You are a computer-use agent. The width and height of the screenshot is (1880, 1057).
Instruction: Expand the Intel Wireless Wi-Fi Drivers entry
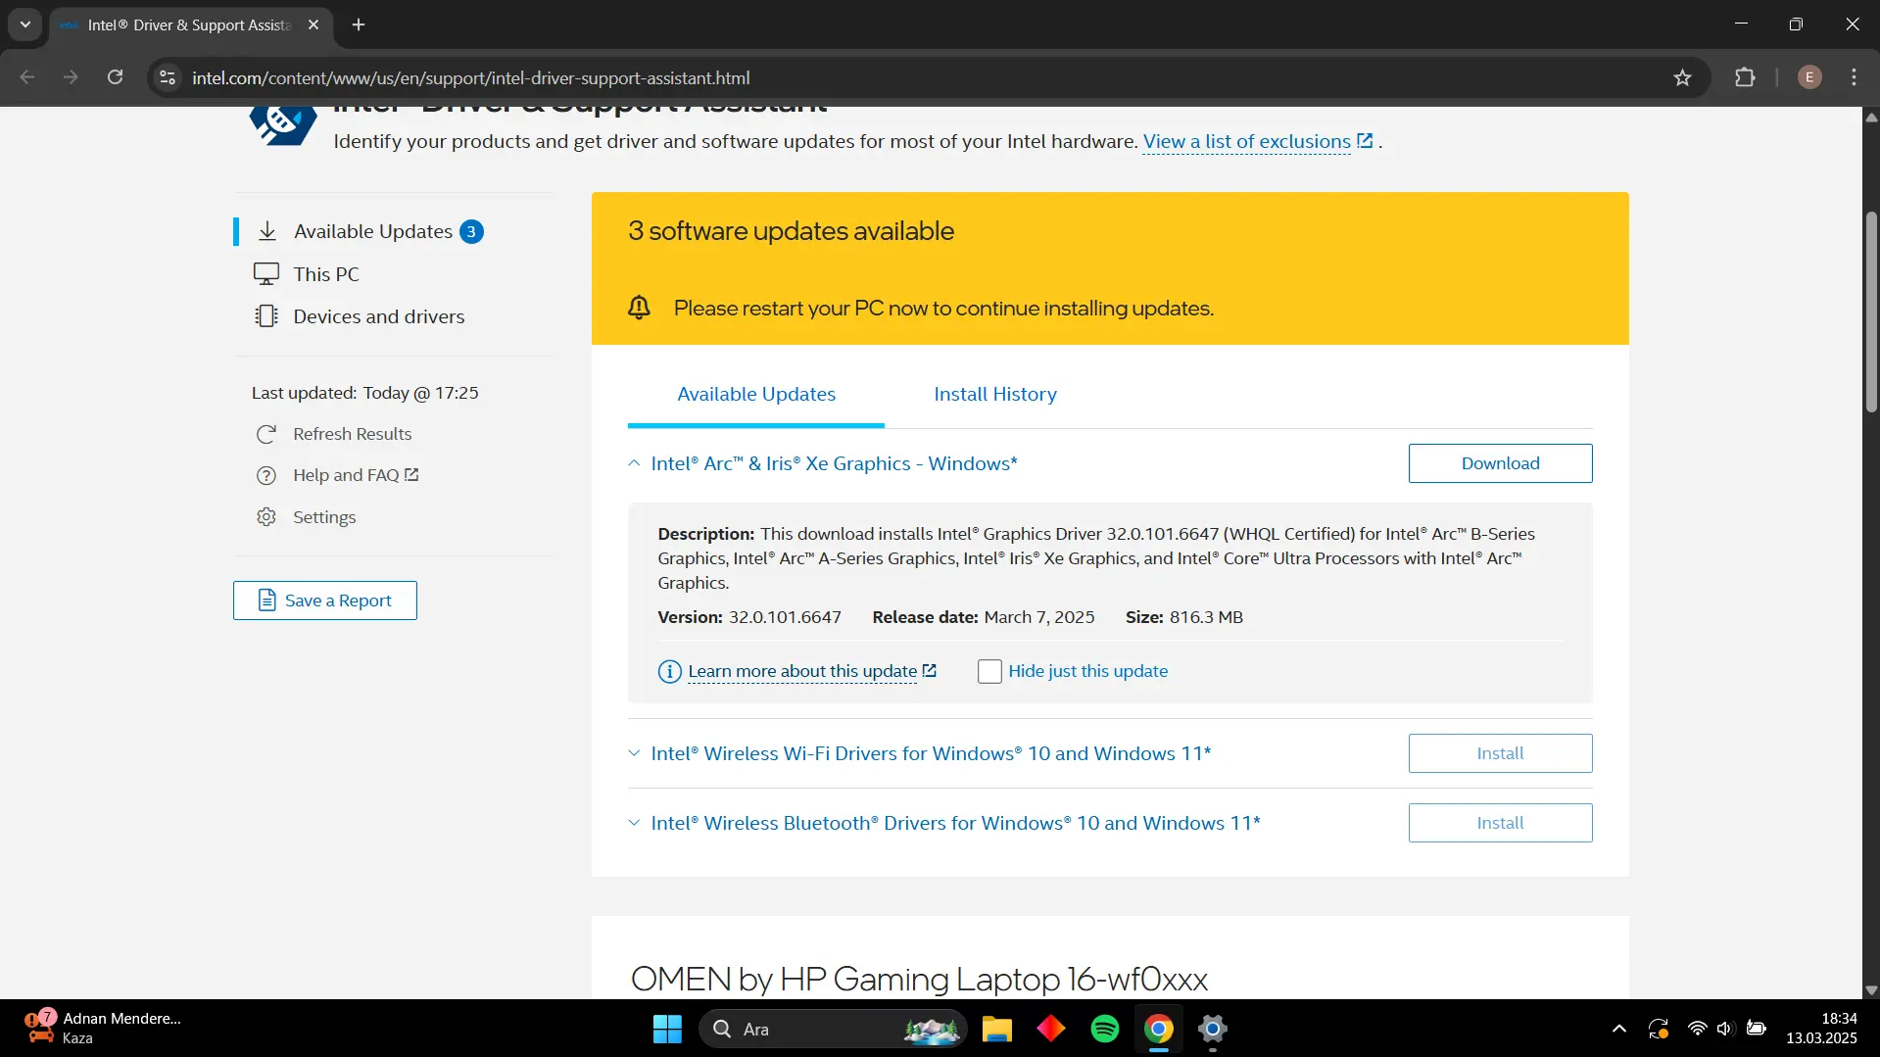tap(634, 753)
